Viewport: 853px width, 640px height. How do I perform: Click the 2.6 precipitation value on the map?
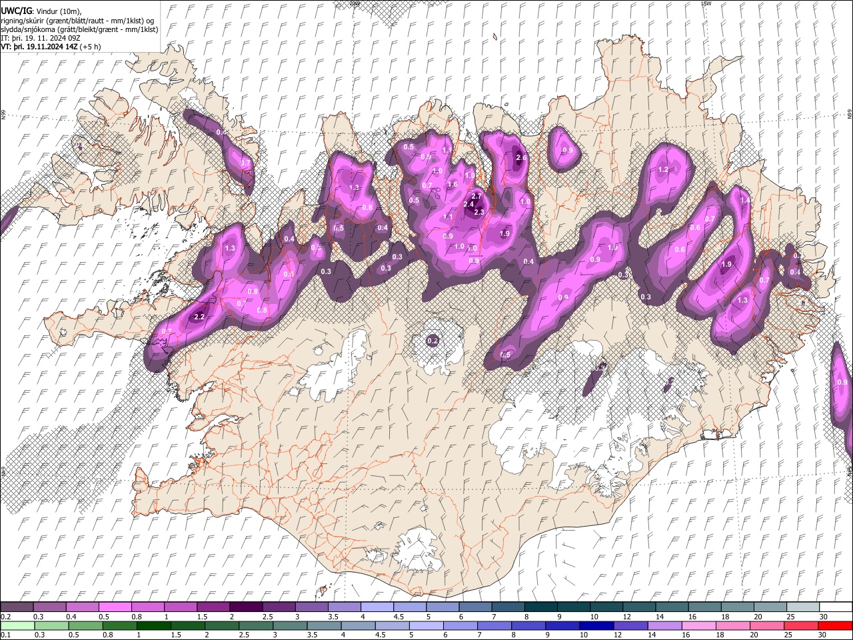pyautogui.click(x=522, y=158)
